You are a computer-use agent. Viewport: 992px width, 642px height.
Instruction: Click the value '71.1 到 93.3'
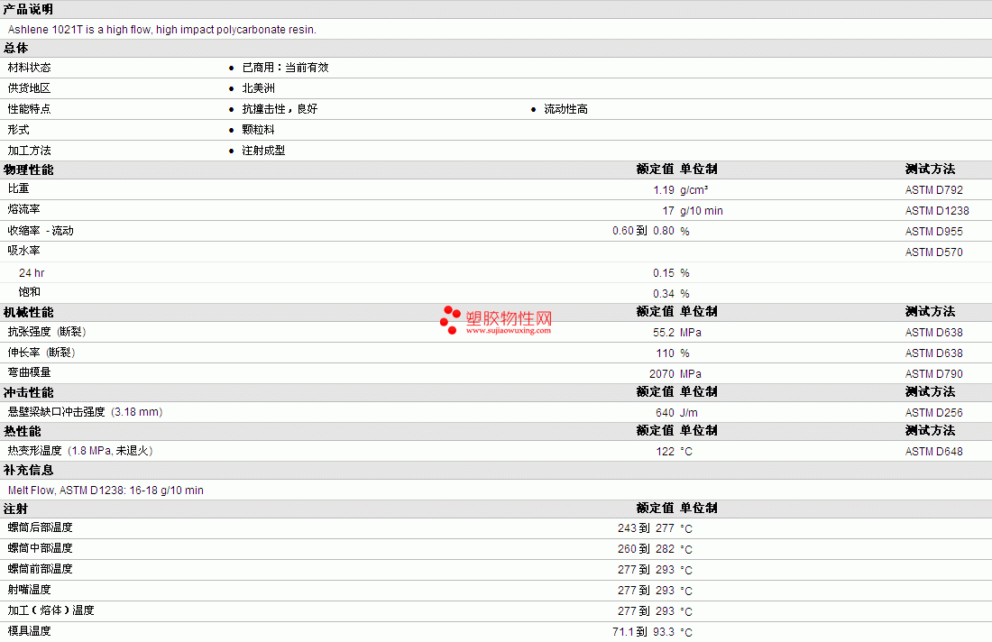point(643,632)
